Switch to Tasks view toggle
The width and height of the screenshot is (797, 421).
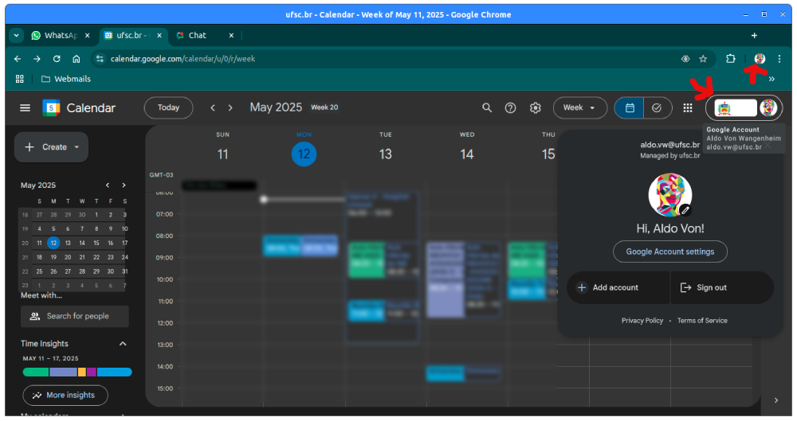657,108
